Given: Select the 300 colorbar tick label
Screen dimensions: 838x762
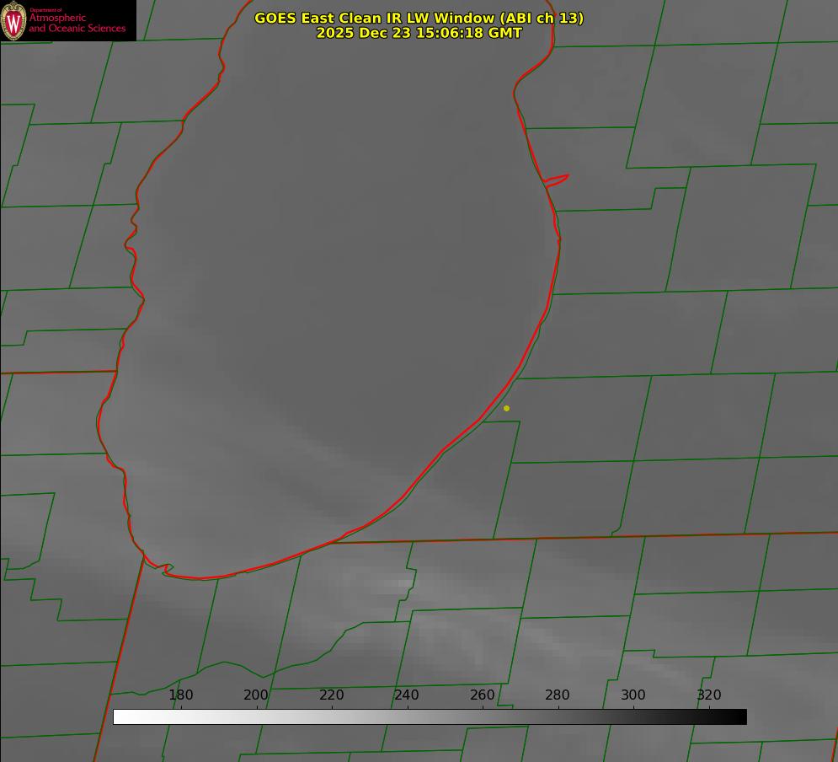Looking at the screenshot, I should [633, 695].
